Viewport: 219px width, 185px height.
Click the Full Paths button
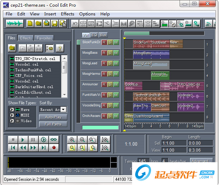point(53,124)
